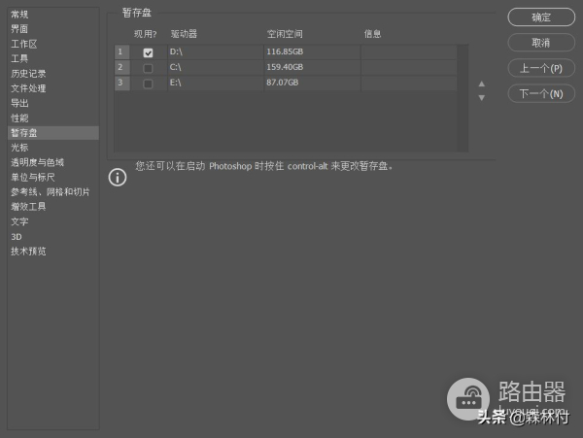Select the 暂存盘 category

pyautogui.click(x=53, y=133)
